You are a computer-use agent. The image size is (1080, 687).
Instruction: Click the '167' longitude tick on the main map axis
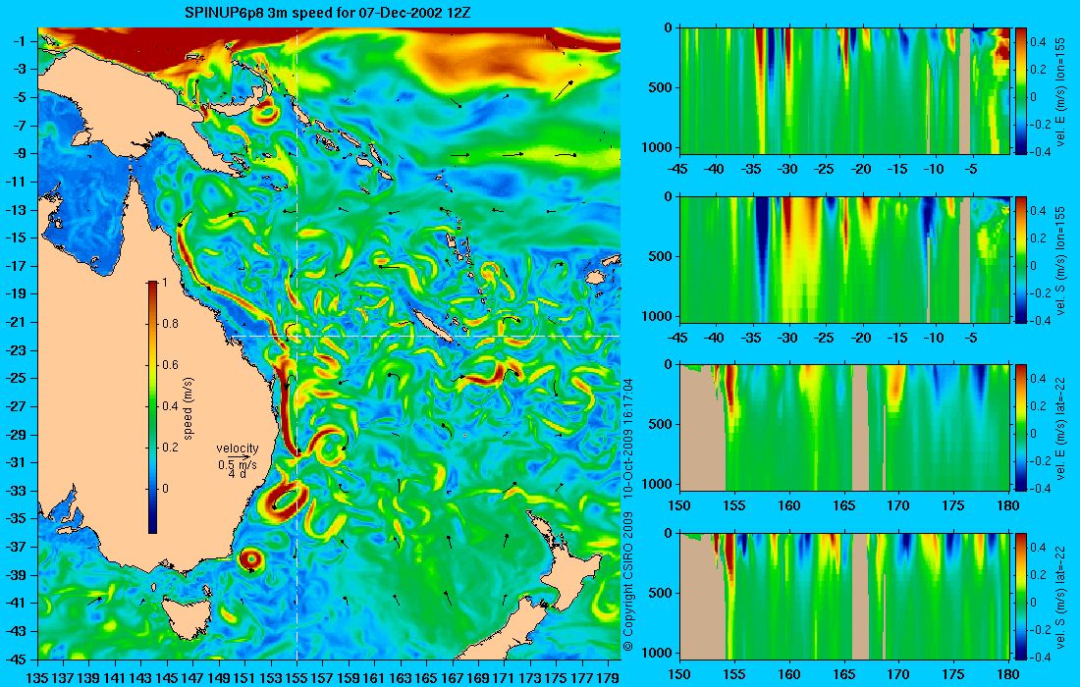pyautogui.click(x=453, y=678)
